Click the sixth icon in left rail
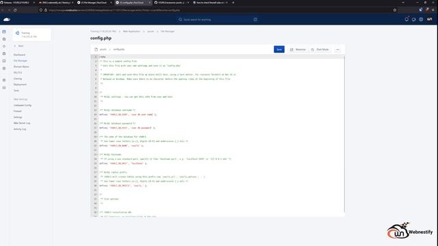The width and height of the screenshot is (438, 246). [4, 68]
